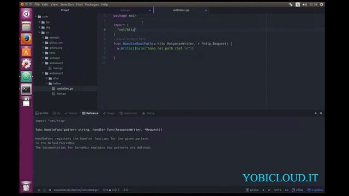Expand the 'pkg' folder

[x=39, y=27]
